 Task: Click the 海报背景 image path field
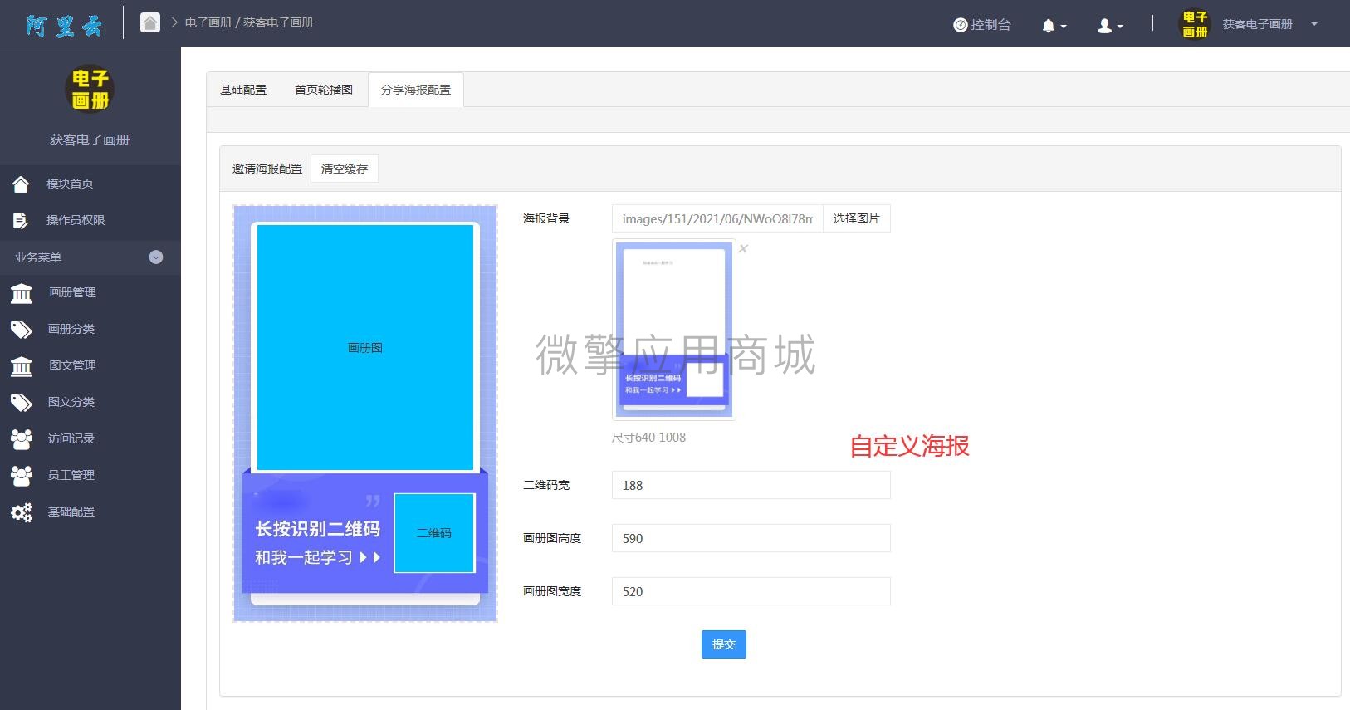click(x=717, y=218)
